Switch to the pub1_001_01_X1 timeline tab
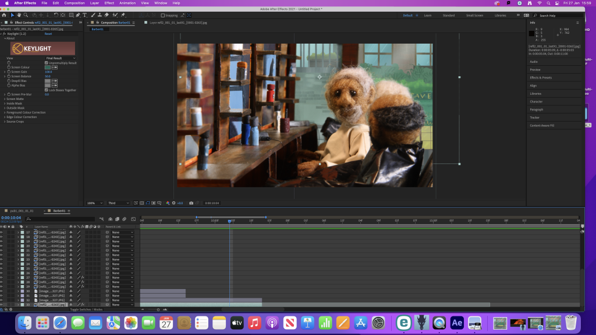This screenshot has width=596, height=335. (x=22, y=211)
